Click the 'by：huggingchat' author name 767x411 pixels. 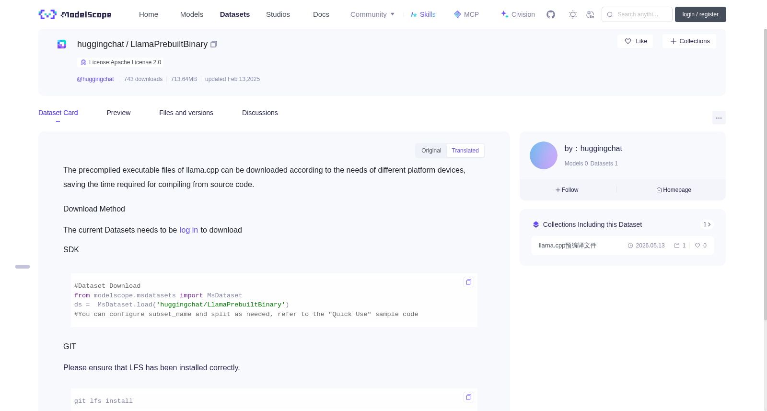[x=593, y=149]
